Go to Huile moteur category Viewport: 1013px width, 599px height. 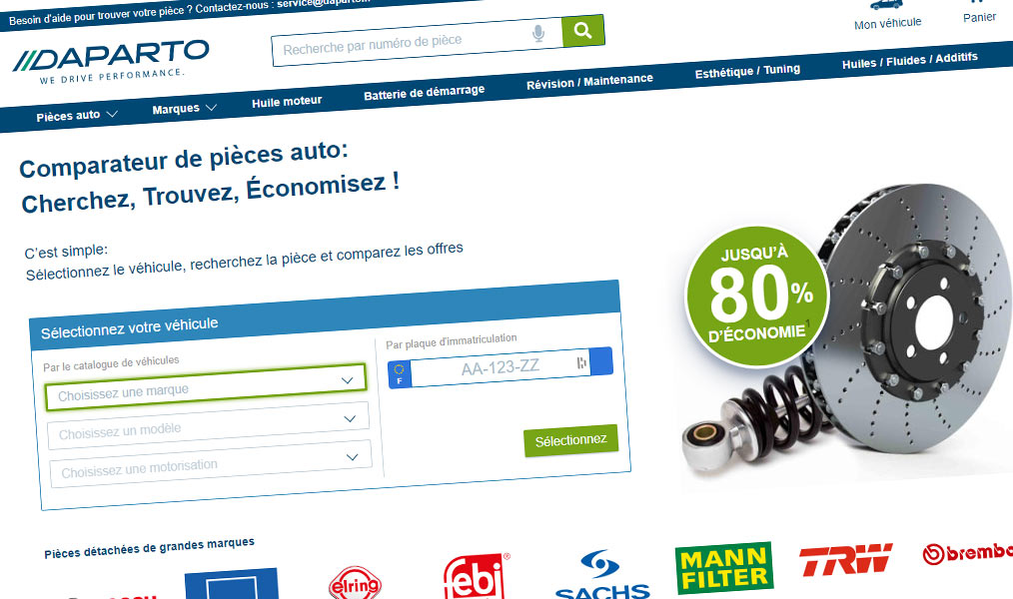(287, 102)
